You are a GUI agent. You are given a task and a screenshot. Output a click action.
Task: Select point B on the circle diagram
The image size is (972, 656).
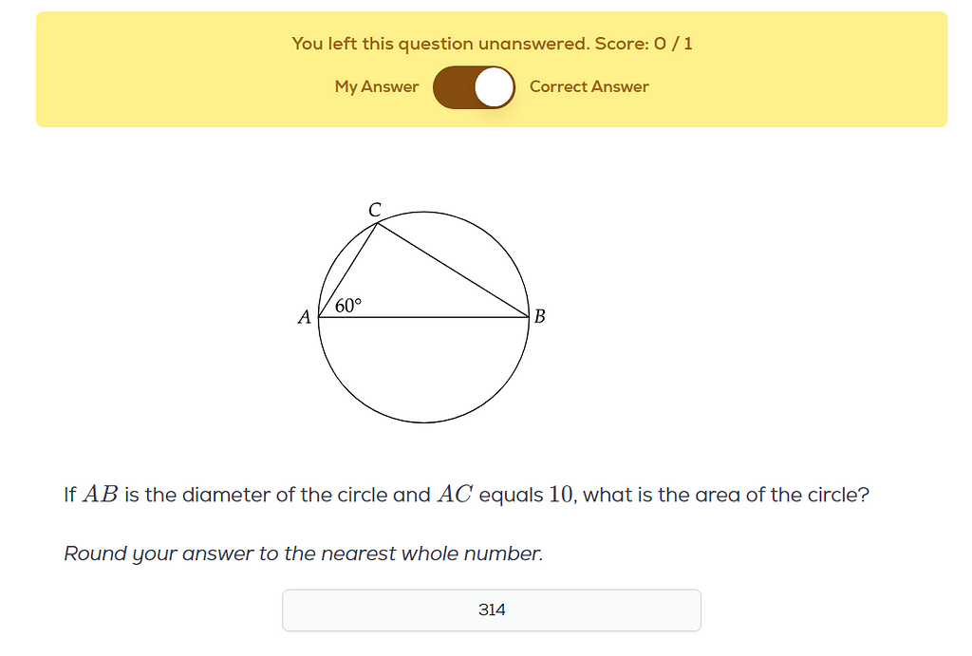click(538, 315)
